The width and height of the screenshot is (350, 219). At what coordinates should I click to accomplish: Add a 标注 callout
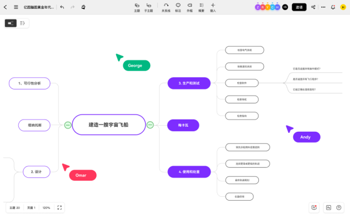point(178,7)
